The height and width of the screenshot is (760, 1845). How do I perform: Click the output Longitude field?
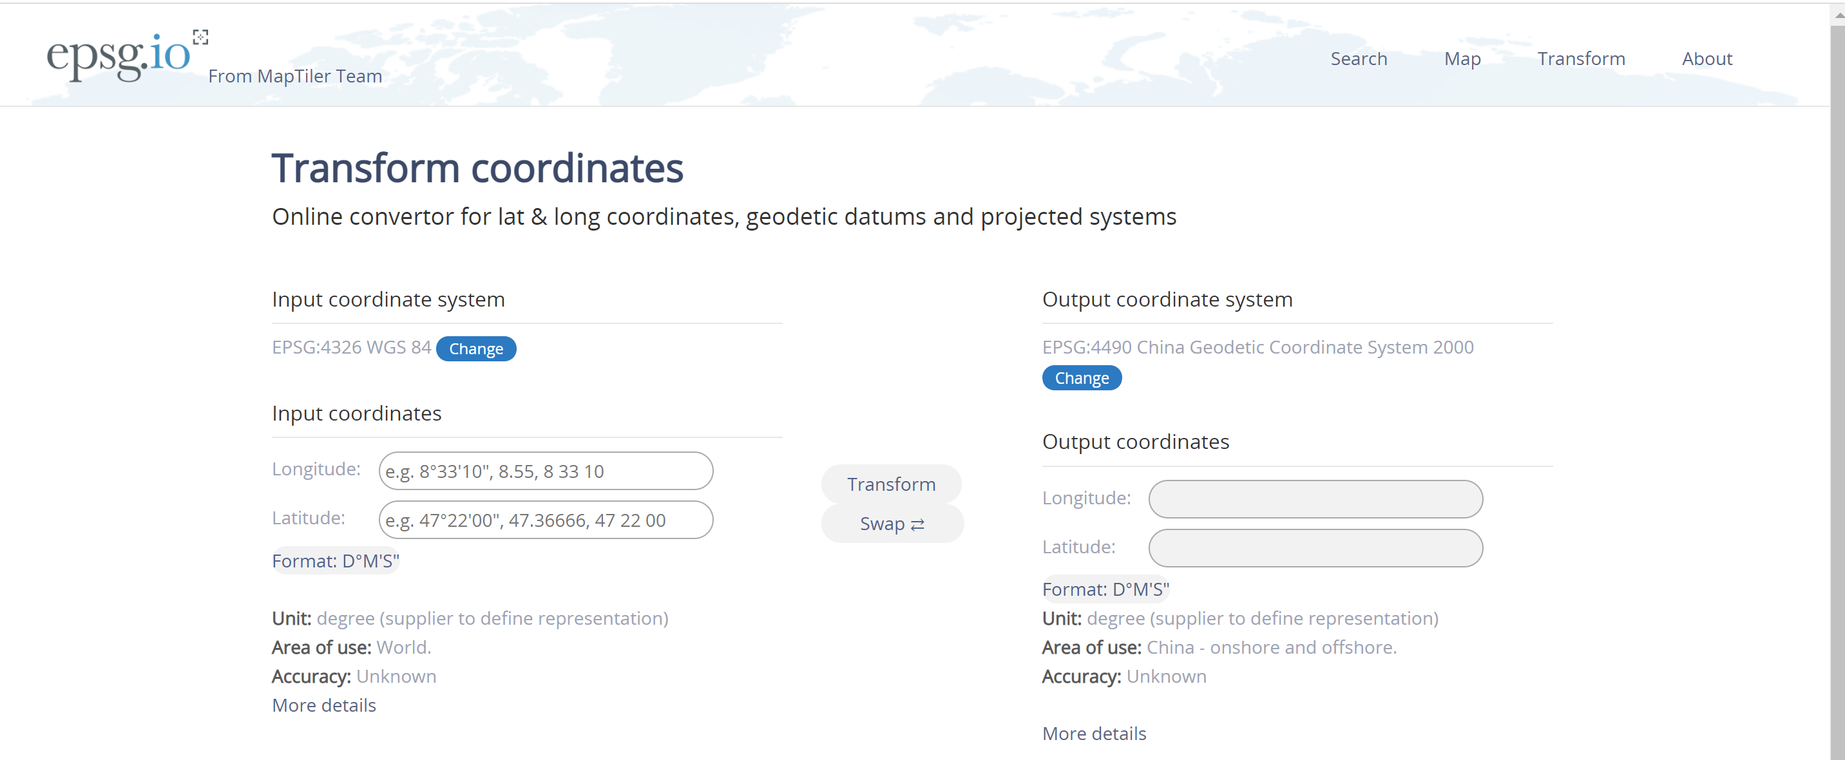tap(1315, 499)
